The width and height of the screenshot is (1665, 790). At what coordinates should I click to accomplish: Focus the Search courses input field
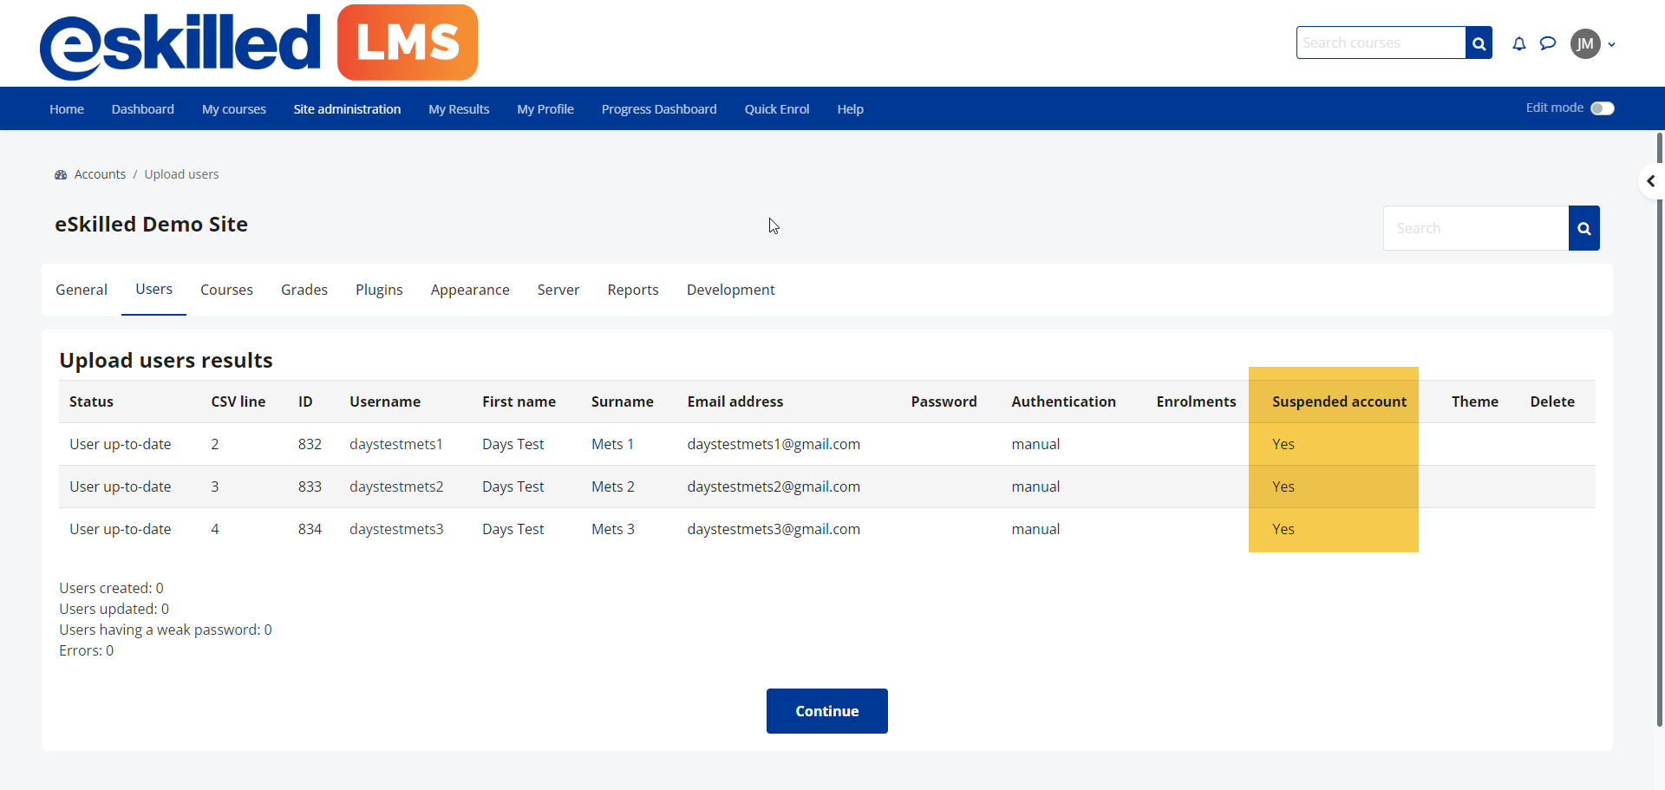[1381, 42]
